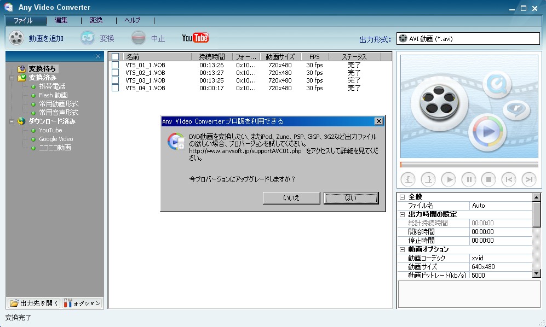Sort by 持続時間 column header
This screenshot has width=546, height=327.
point(211,57)
